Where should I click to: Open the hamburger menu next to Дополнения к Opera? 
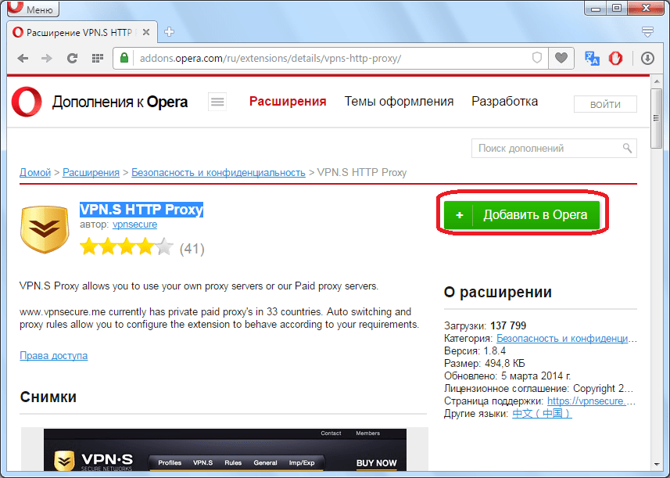(x=217, y=102)
